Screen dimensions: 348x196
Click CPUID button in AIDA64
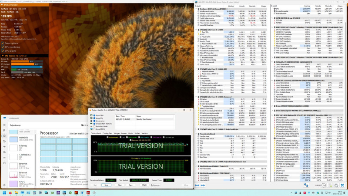click(x=144, y=185)
